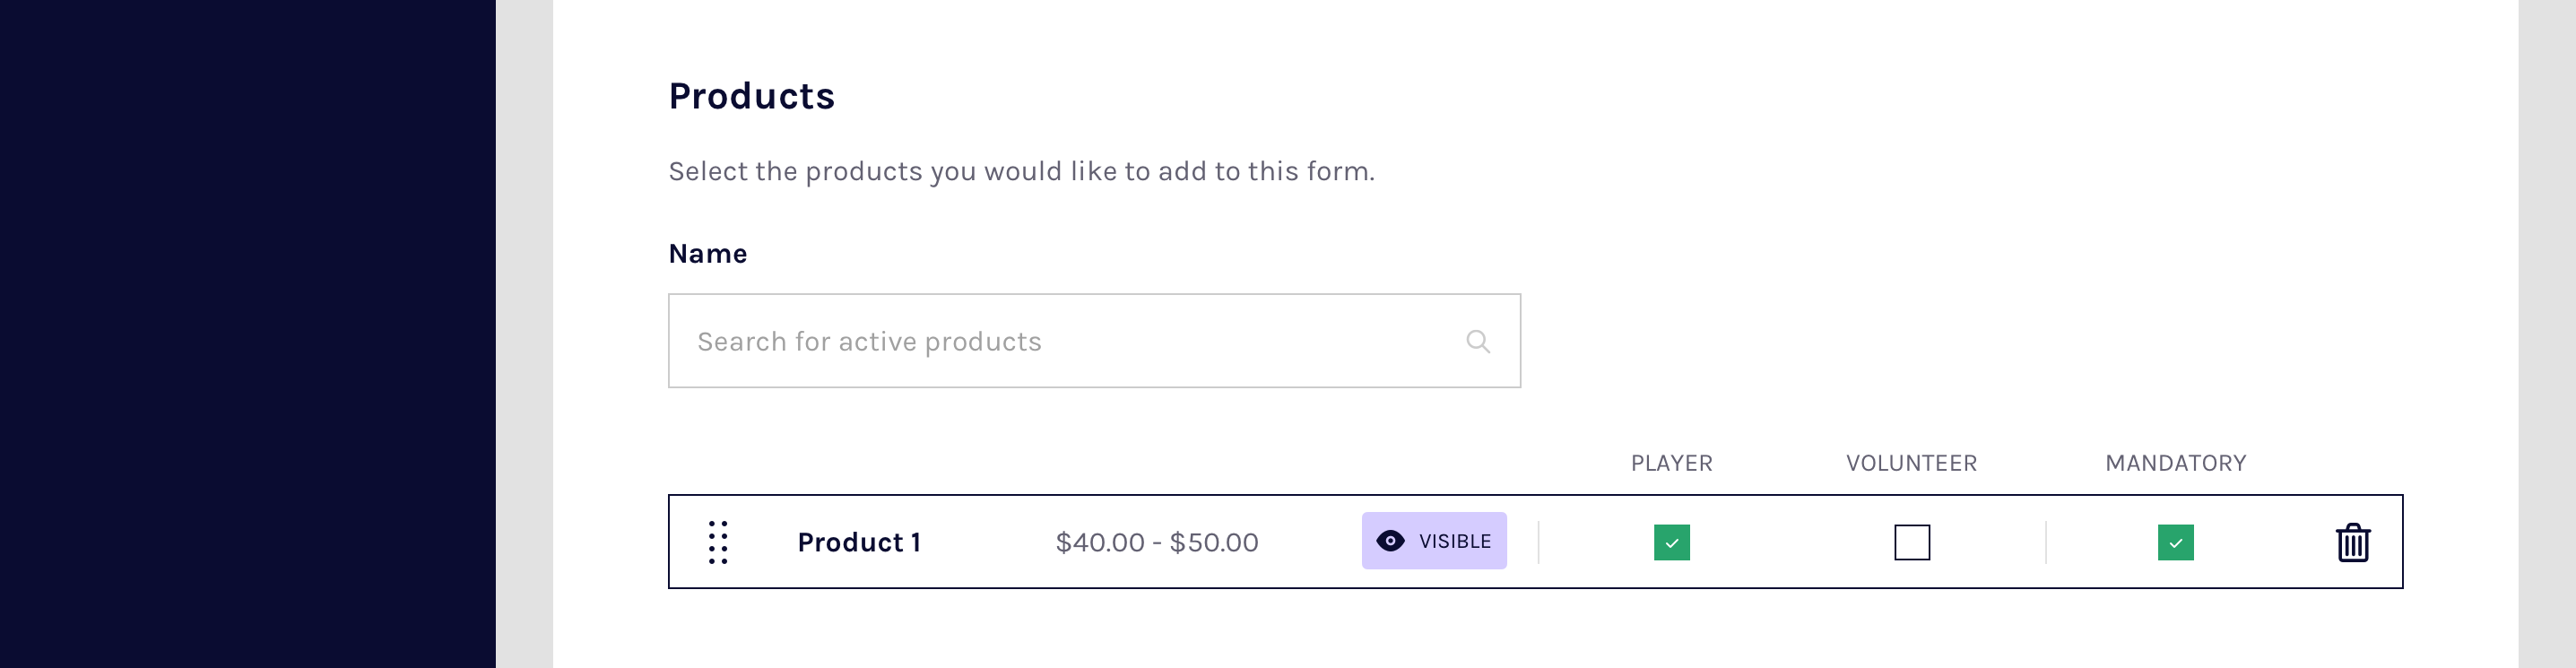Viewport: 2576px width, 668px height.
Task: Click the dark navy sidebar panel
Action: point(247,334)
